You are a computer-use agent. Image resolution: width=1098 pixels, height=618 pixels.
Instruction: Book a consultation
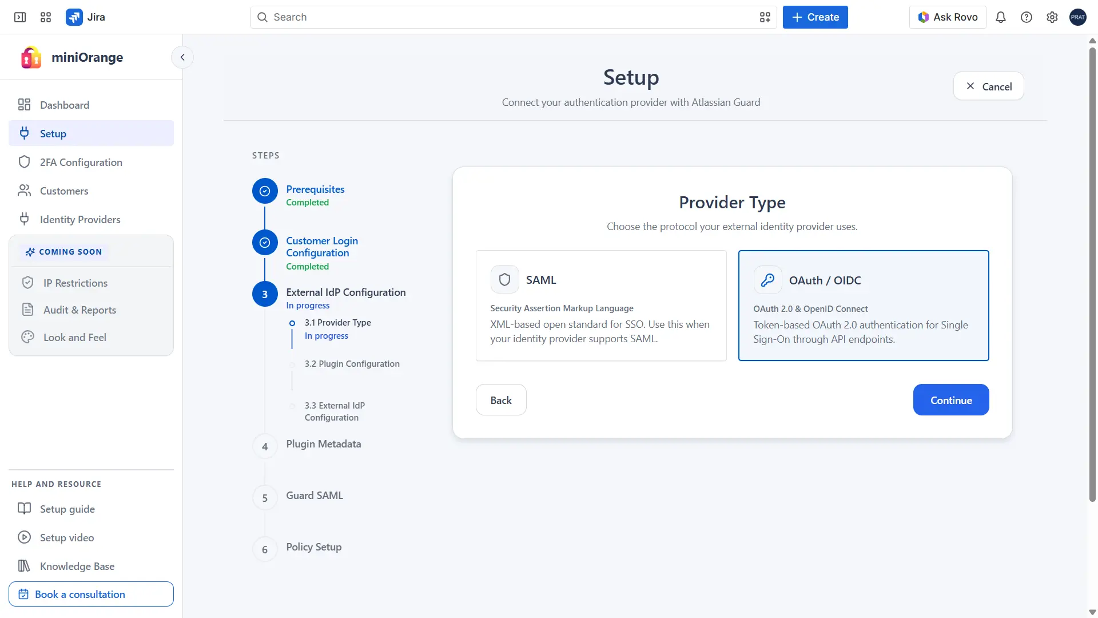click(91, 594)
